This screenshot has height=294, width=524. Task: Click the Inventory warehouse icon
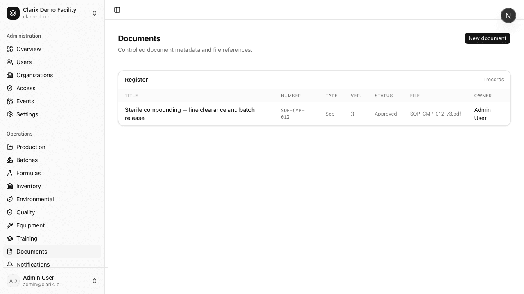10,186
